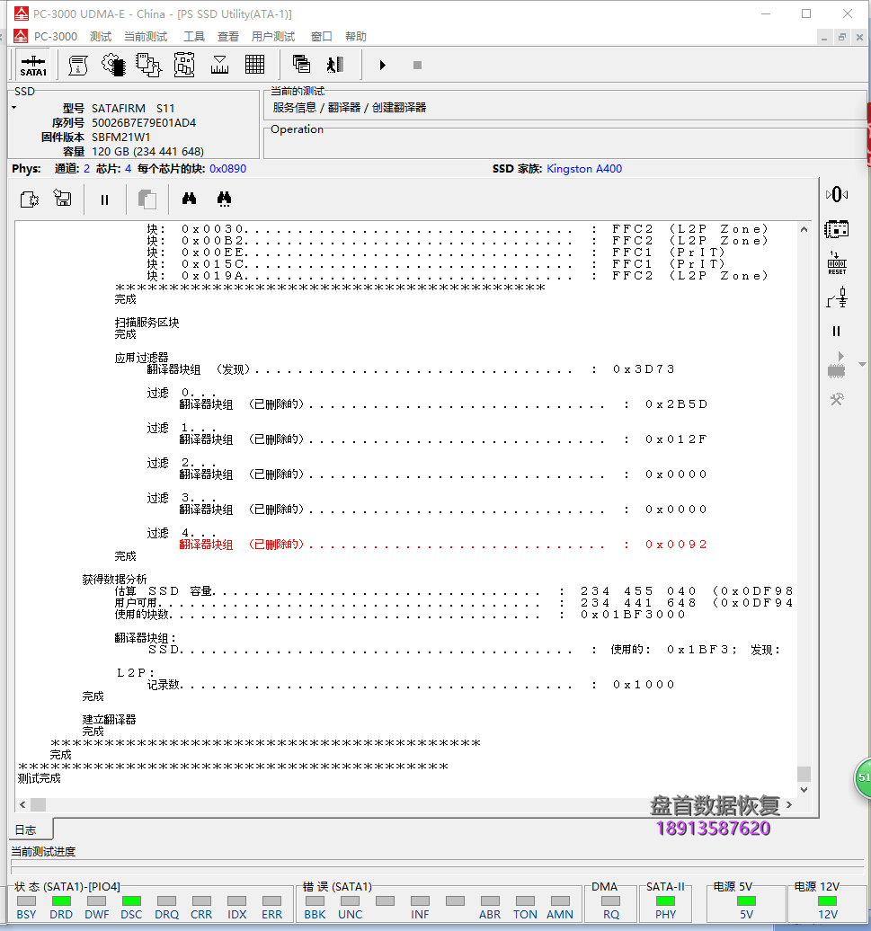The width and height of the screenshot is (871, 931).
Task: Click the log vertical scrollbar down arrow
Action: pyautogui.click(x=804, y=790)
